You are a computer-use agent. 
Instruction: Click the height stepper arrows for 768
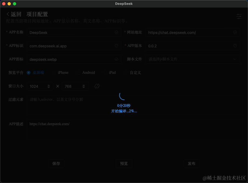point(84,86)
